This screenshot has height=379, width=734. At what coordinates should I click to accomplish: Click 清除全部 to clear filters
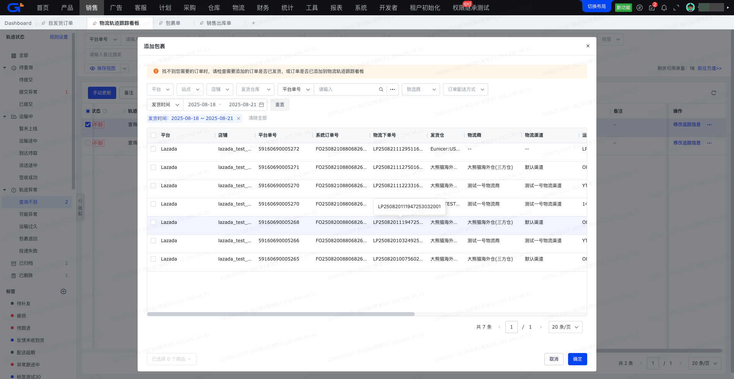click(258, 118)
